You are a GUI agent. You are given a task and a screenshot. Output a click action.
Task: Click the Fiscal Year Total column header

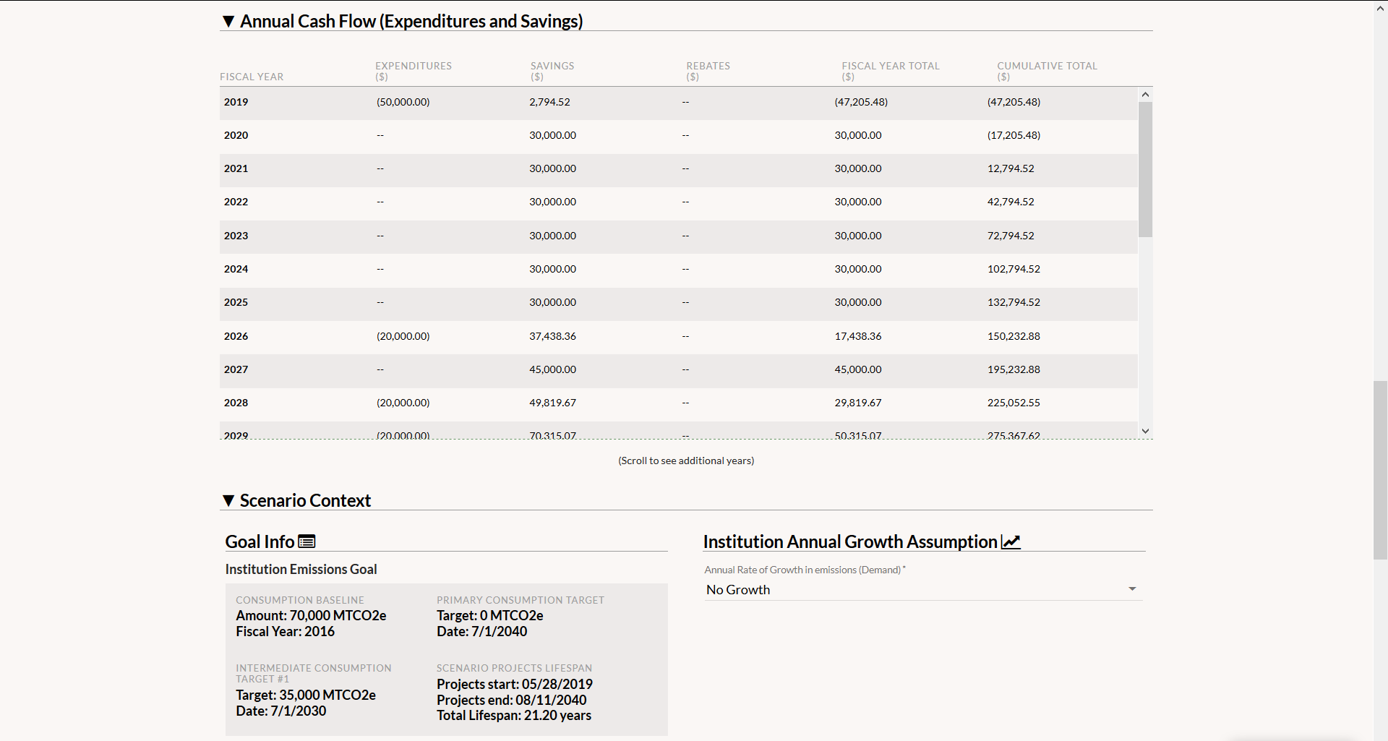[x=891, y=71]
